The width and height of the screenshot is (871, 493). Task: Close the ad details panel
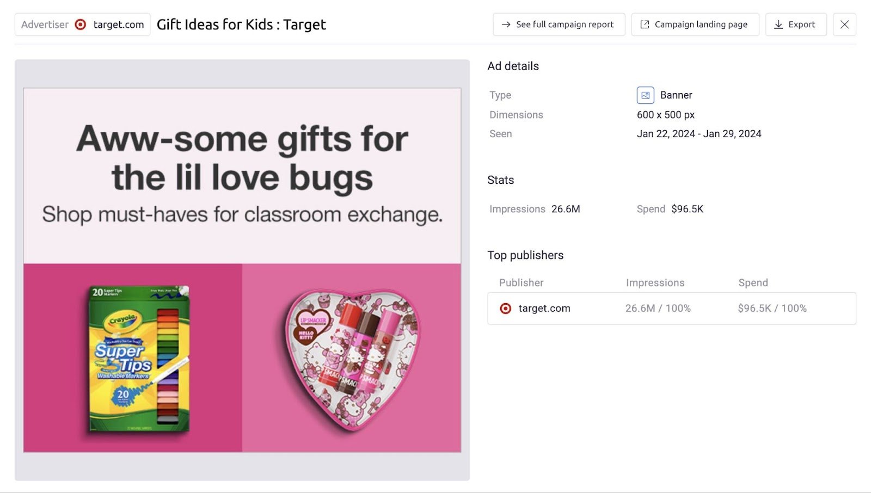pyautogui.click(x=844, y=24)
